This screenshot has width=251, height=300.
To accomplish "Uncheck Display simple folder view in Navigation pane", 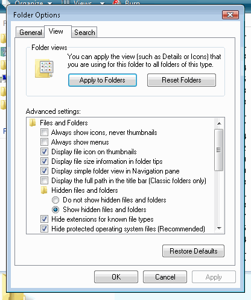I will tap(44, 171).
